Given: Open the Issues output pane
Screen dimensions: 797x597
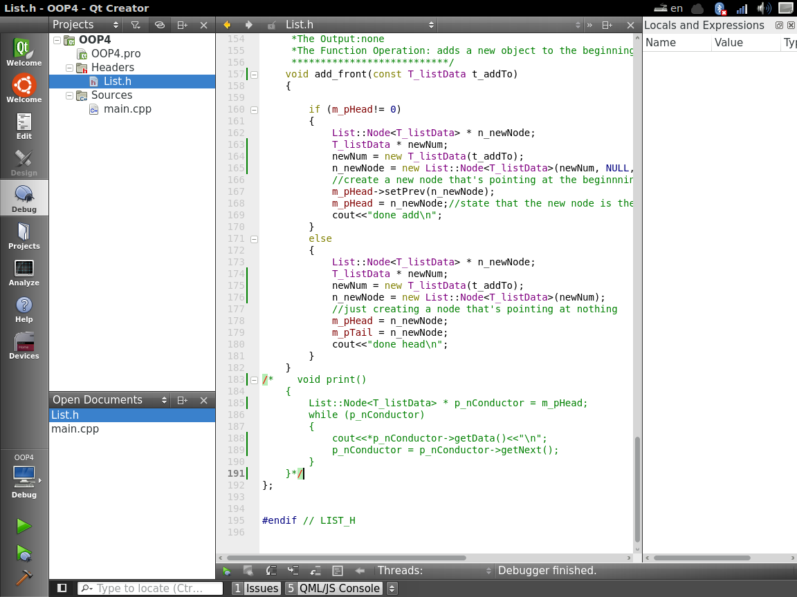Looking at the screenshot, I should coord(256,589).
